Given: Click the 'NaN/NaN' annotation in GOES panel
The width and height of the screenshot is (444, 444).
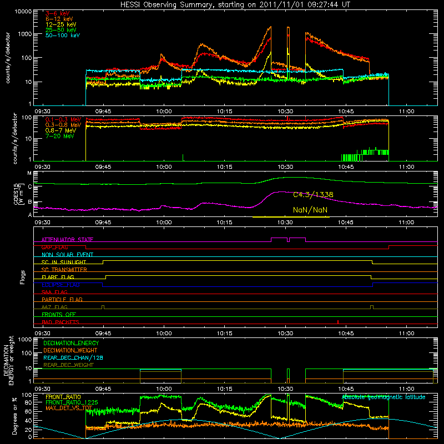Looking at the screenshot, I should (x=310, y=210).
